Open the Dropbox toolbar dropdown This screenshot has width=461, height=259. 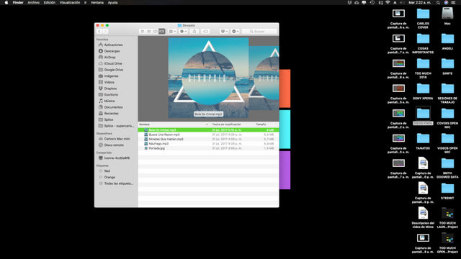pyautogui.click(x=224, y=31)
